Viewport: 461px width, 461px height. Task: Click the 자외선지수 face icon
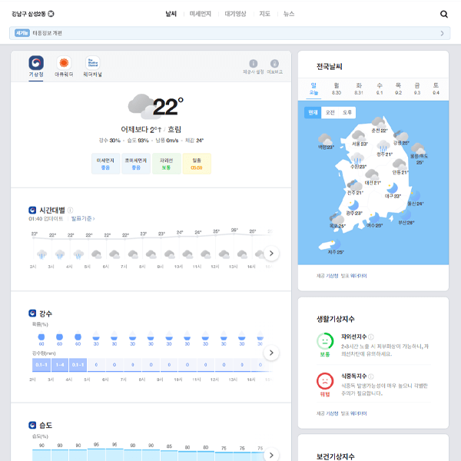[325, 340]
